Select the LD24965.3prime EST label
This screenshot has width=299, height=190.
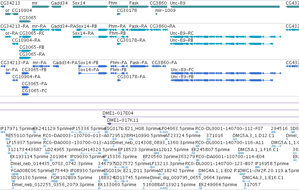tap(63, 149)
